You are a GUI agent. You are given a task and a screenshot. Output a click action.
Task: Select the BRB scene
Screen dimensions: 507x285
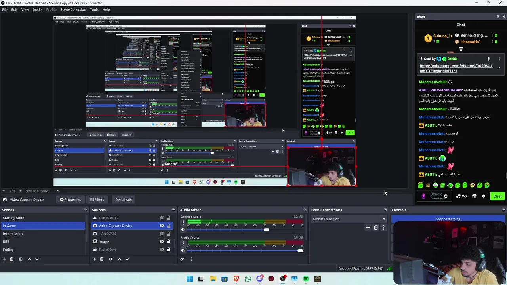point(43,241)
